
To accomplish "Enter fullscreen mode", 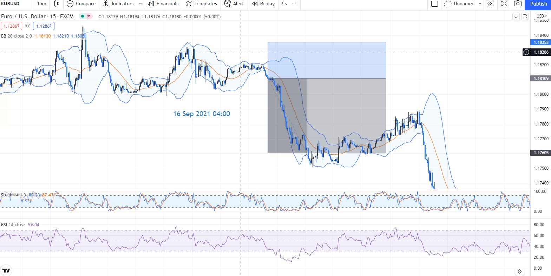I will tap(504, 4).
